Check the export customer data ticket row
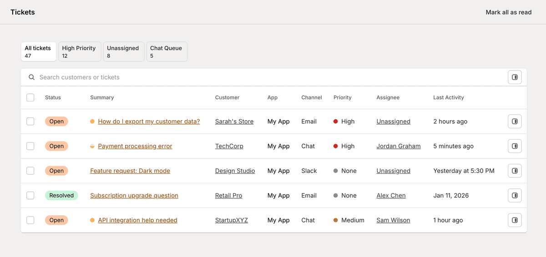546x257 pixels. click(x=30, y=121)
